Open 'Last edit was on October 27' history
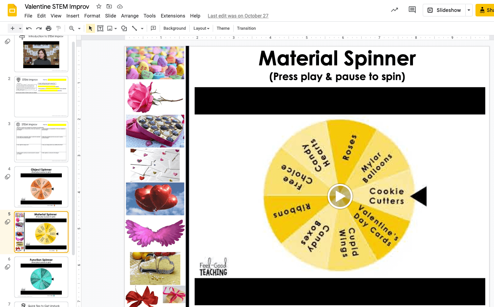The height and width of the screenshot is (307, 494). (x=238, y=16)
